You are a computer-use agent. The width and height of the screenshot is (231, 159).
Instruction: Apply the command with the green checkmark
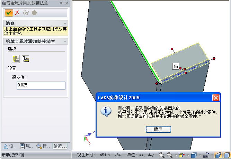(9, 13)
